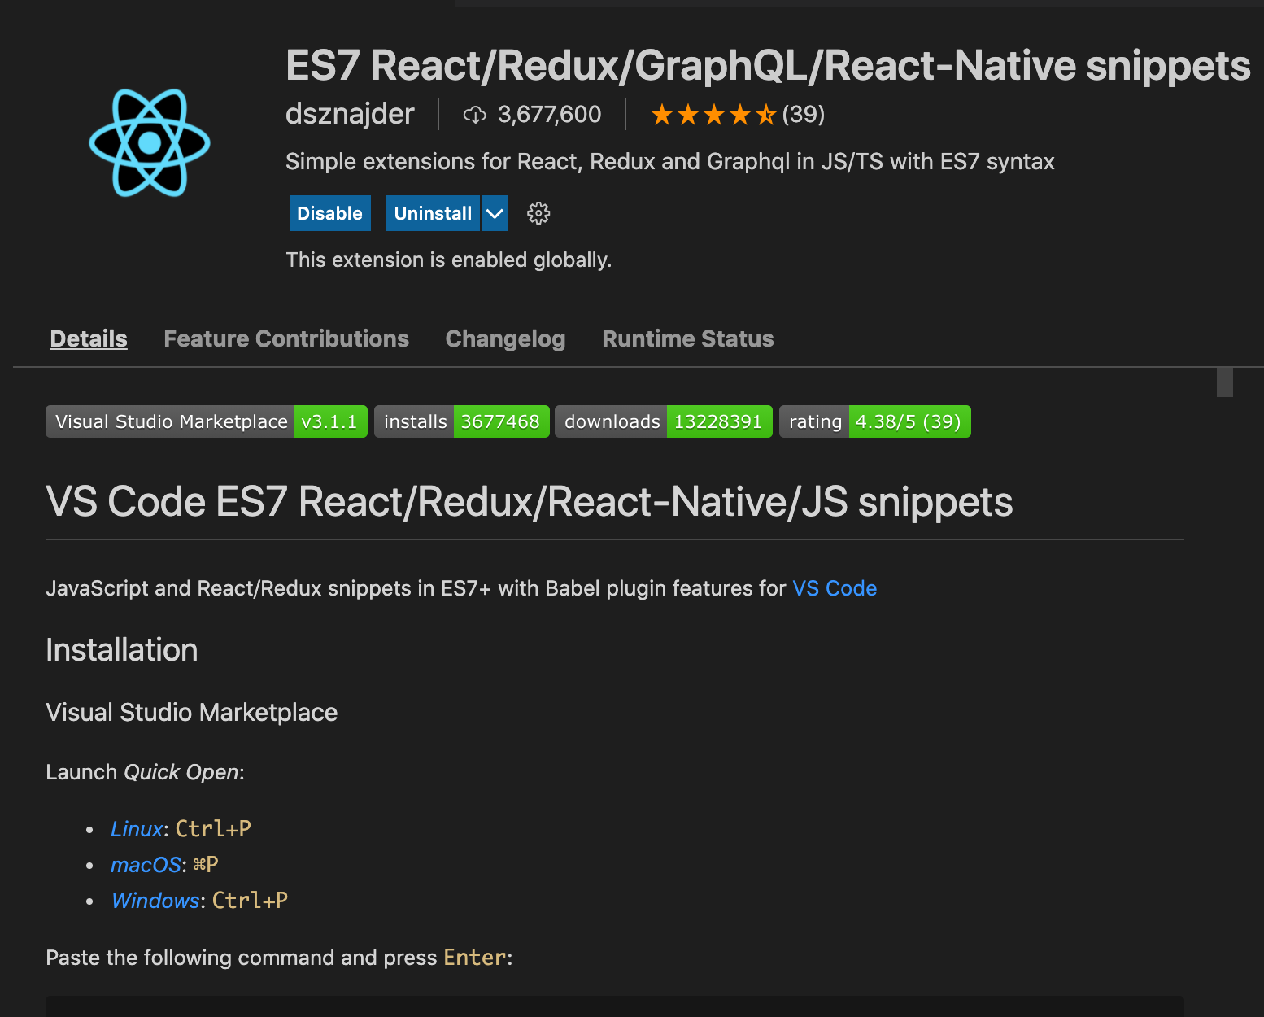Click the 'VS Code ES7 React/Redux/React-Native/JS snippets' heading

(530, 501)
